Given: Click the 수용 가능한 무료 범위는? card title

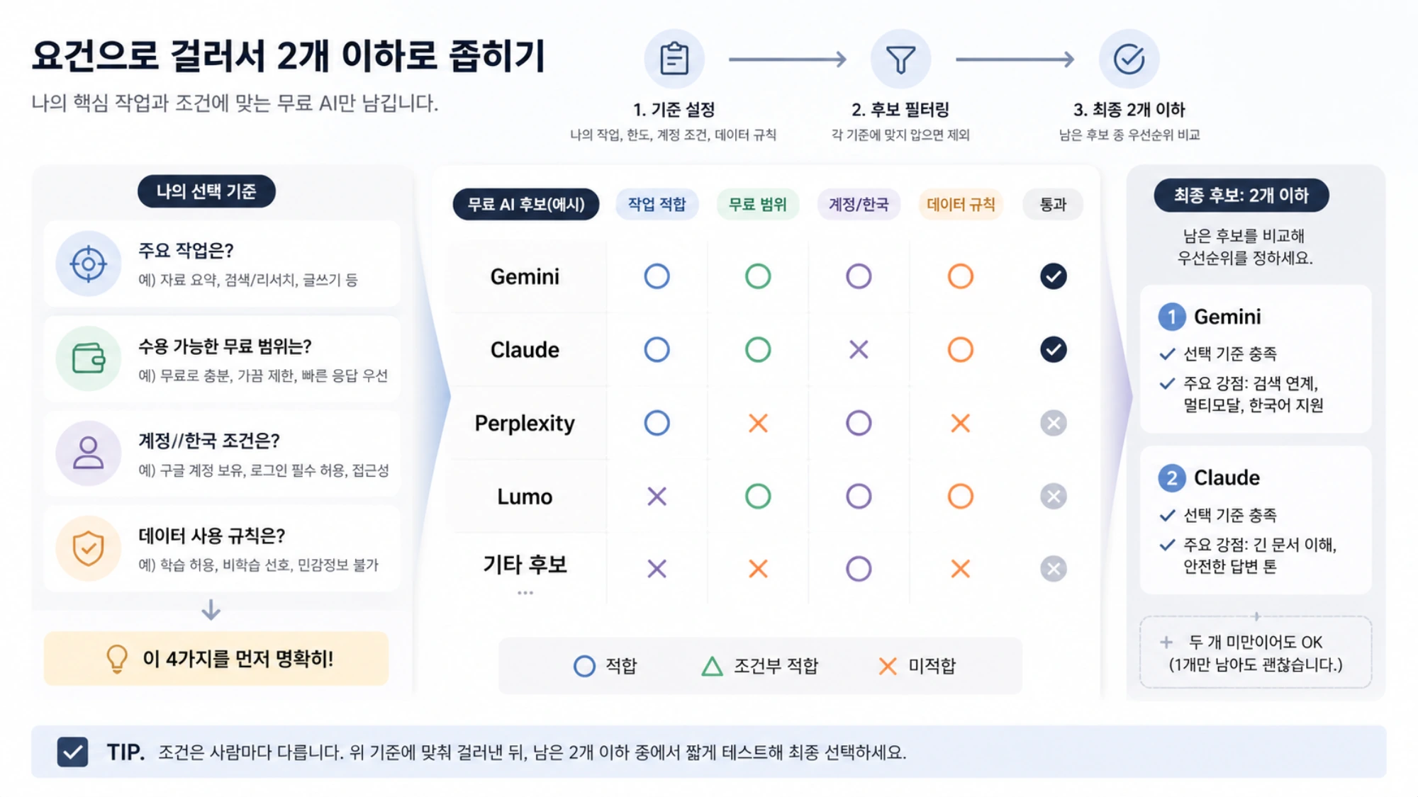Looking at the screenshot, I should pyautogui.click(x=225, y=346).
